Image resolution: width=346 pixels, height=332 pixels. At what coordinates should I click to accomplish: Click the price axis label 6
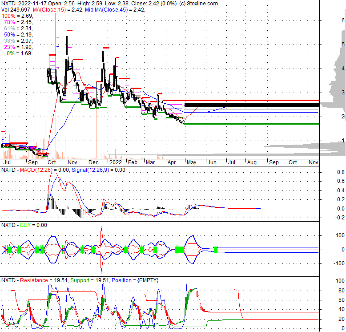pyautogui.click(x=343, y=20)
